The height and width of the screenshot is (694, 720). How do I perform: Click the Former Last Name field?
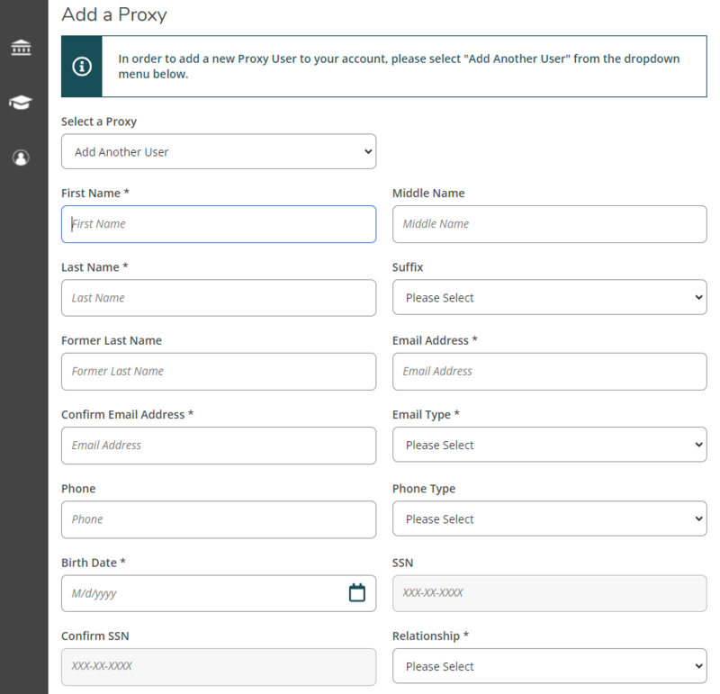tap(218, 371)
